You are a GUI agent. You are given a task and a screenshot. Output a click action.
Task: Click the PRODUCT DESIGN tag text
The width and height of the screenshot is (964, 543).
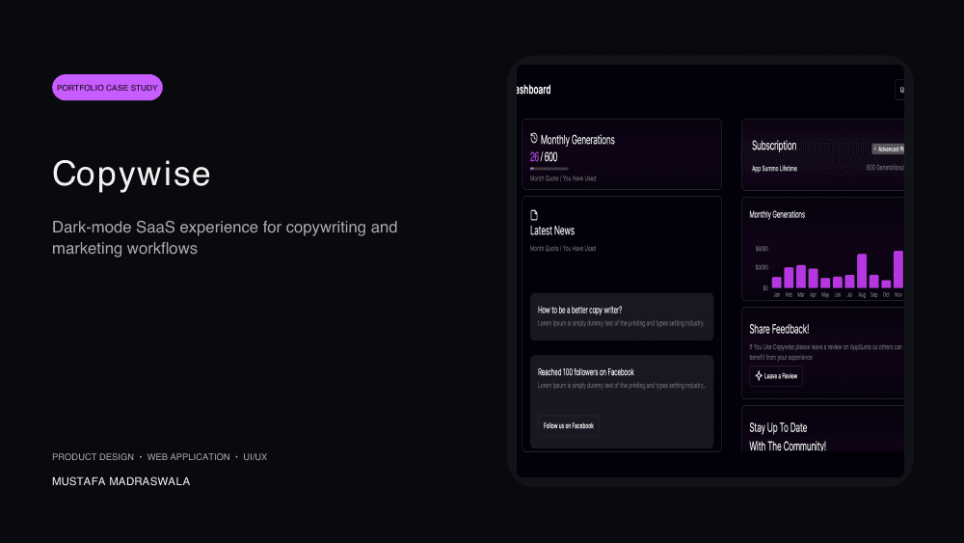[x=93, y=457]
